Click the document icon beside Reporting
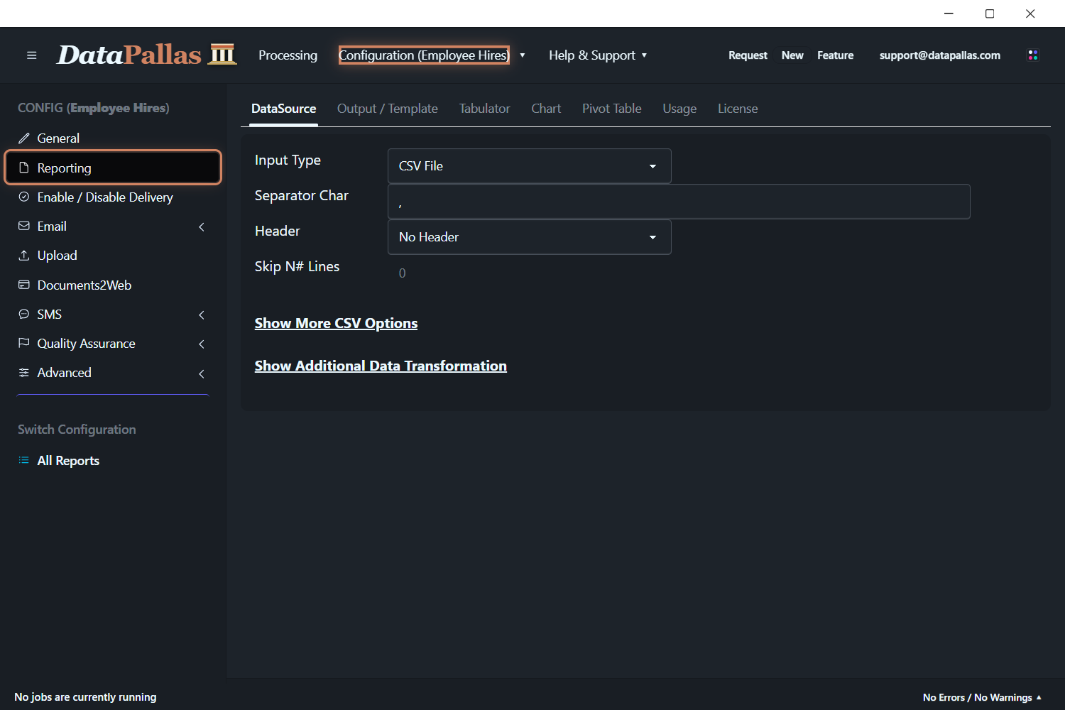The image size is (1065, 710). [24, 168]
